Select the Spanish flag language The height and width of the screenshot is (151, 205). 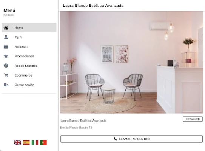click(x=26, y=142)
